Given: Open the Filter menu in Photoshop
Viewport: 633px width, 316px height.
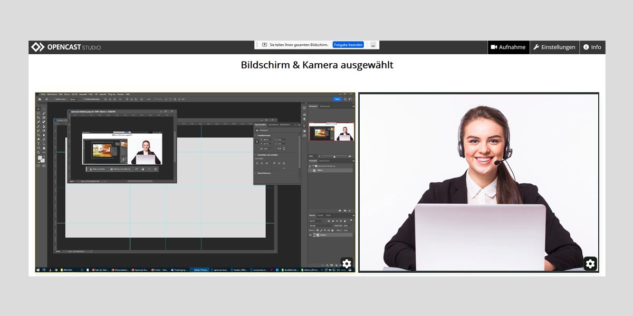Looking at the screenshot, I should tap(91, 94).
